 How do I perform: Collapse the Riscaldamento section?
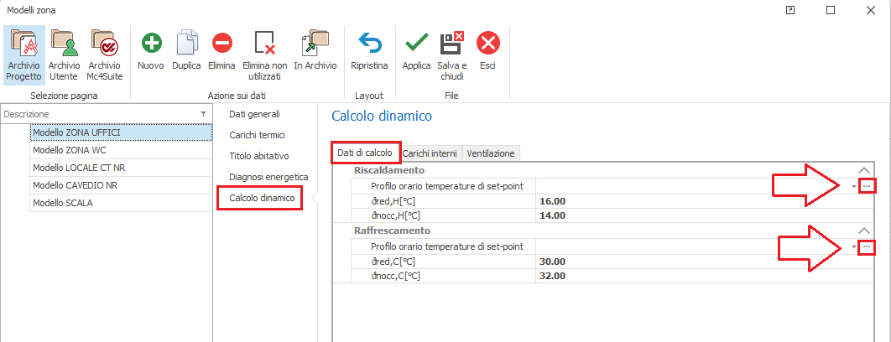(x=865, y=170)
